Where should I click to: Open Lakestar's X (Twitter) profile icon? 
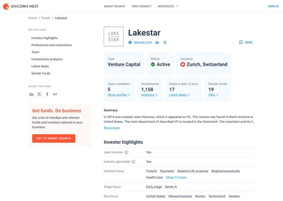[165, 42]
